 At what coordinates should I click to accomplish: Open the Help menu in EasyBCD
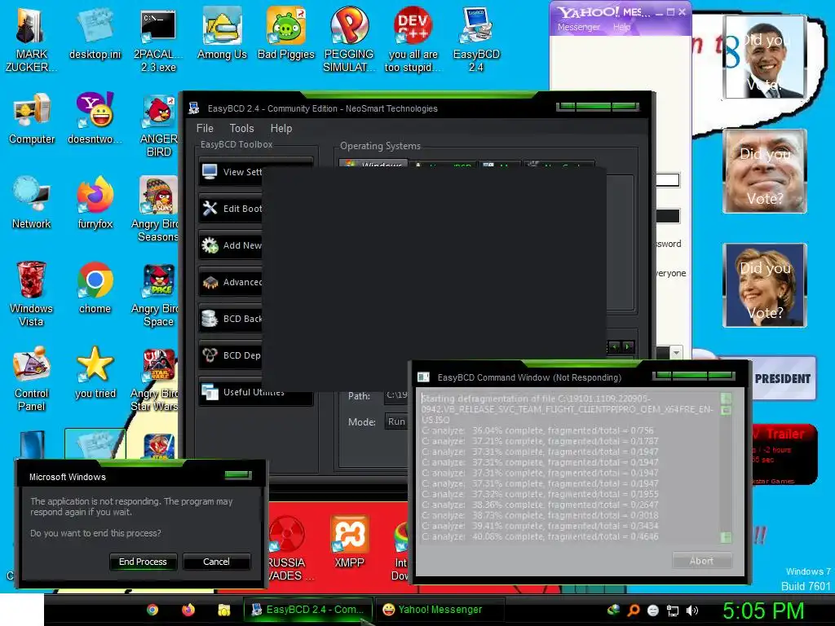coord(281,128)
